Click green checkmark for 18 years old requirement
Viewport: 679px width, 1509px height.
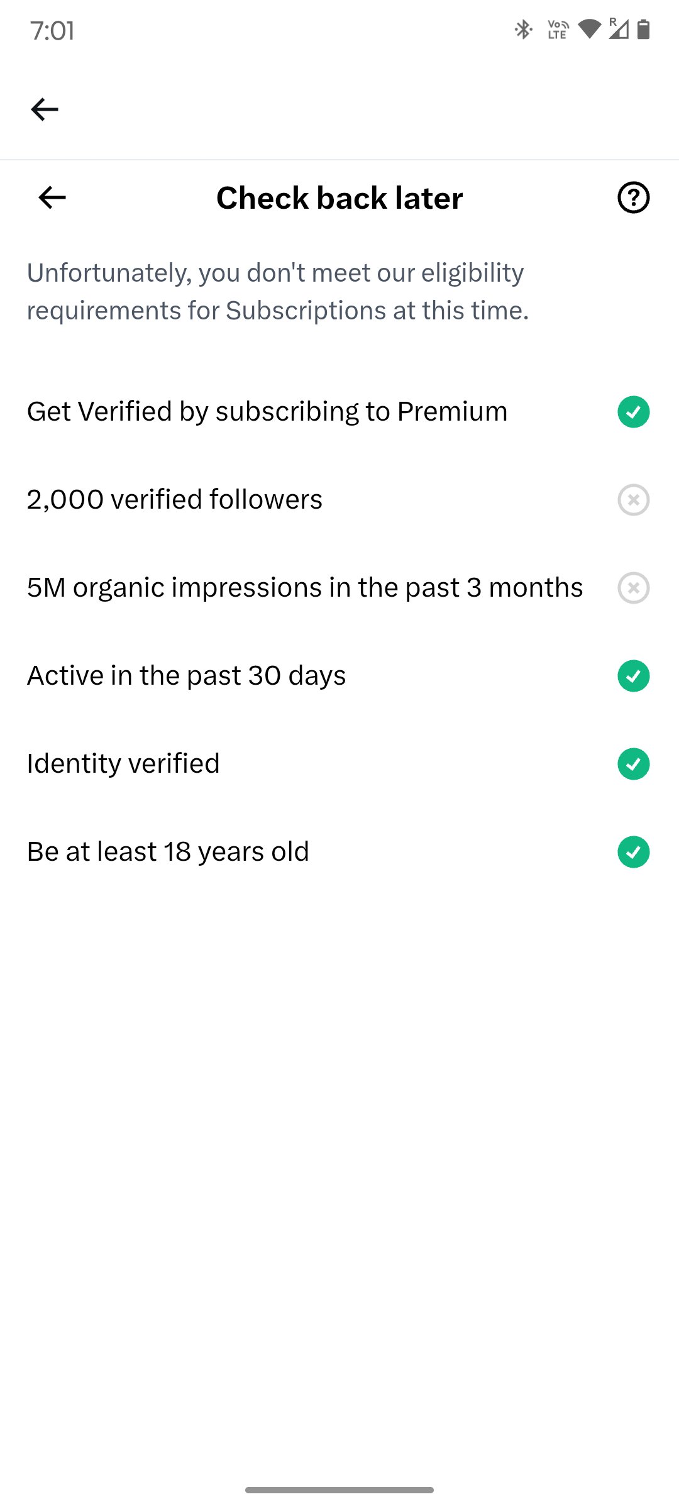point(633,852)
